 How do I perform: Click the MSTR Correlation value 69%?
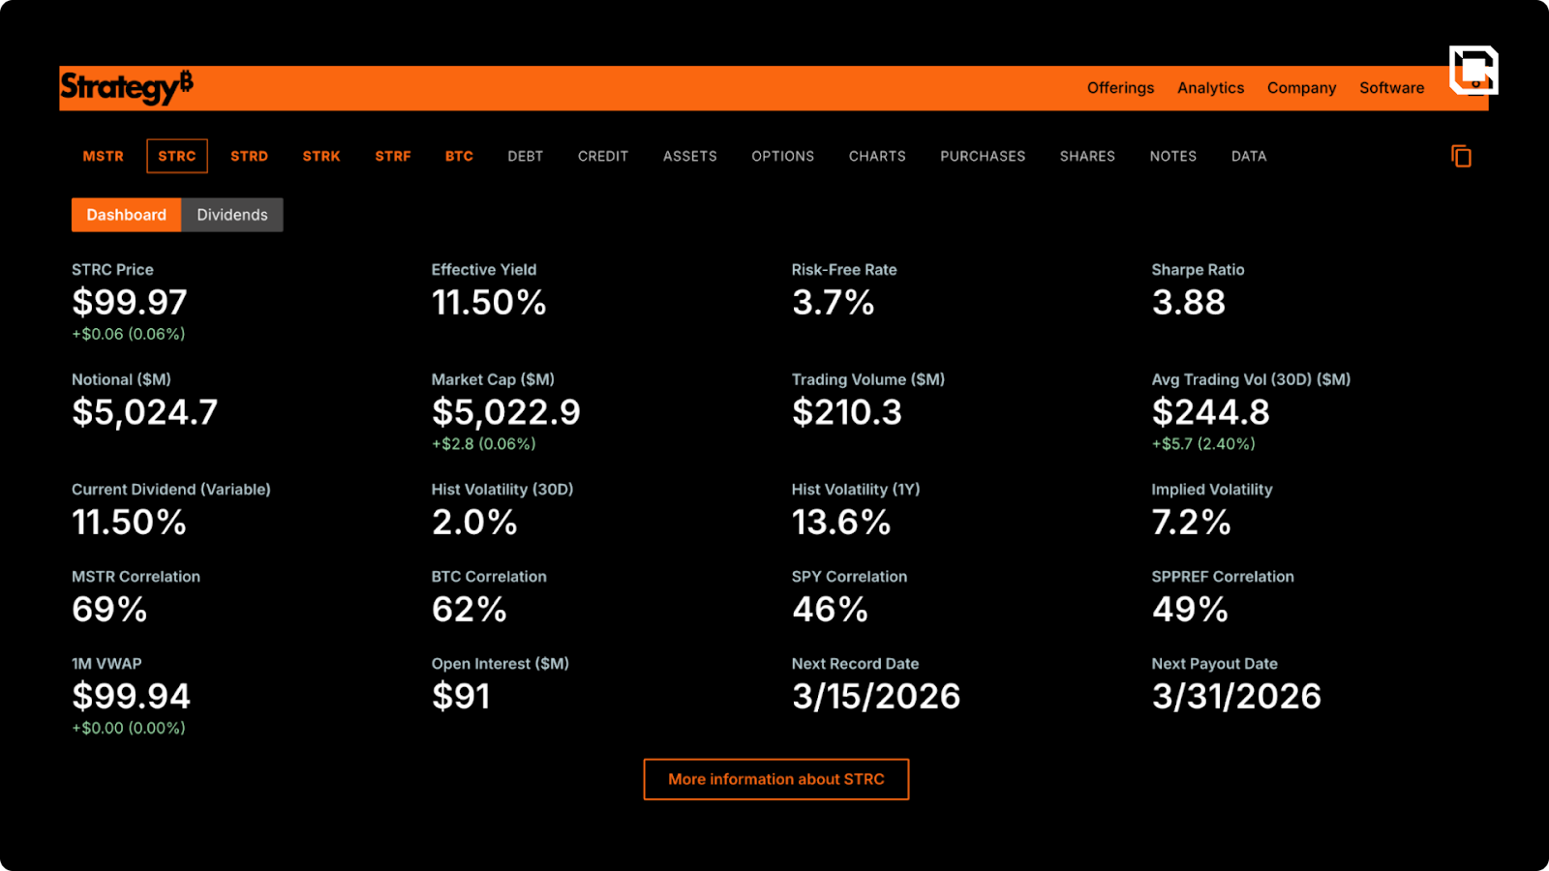pos(109,610)
